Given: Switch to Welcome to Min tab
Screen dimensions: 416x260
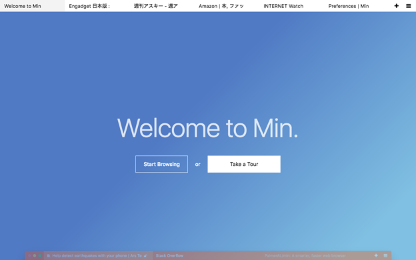Looking at the screenshot, I should click(33, 6).
